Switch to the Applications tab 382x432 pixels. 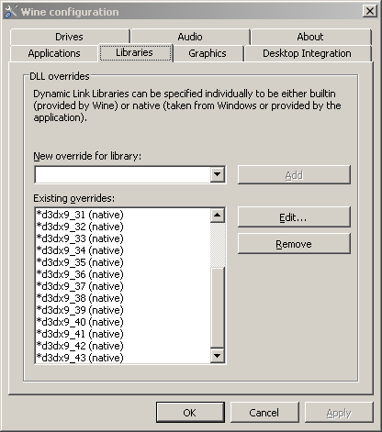[x=54, y=53]
